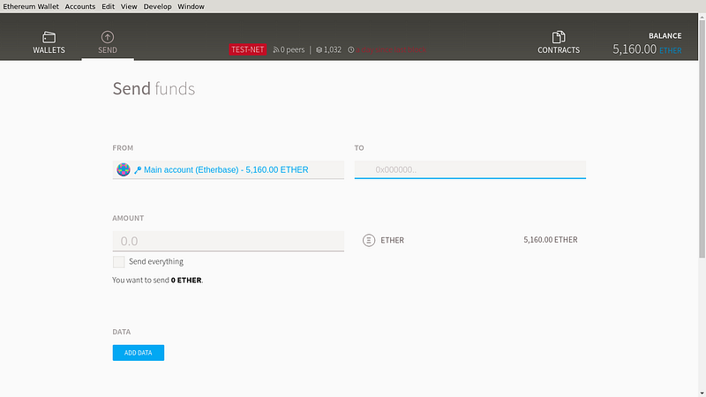Click the vertical scrollbar thumb

[x=702, y=139]
